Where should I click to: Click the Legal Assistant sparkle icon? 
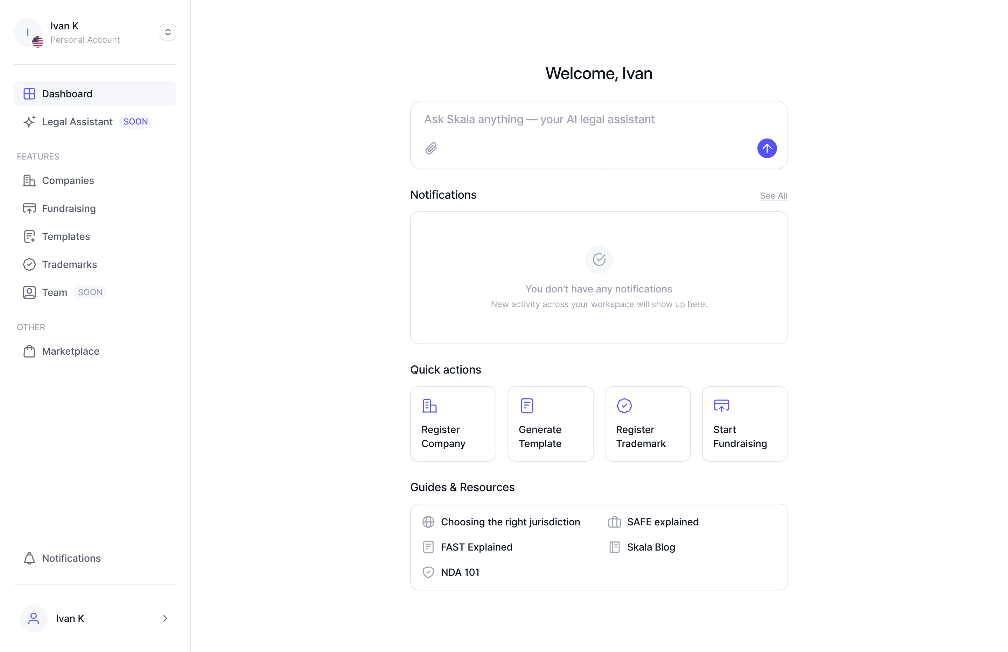click(29, 122)
